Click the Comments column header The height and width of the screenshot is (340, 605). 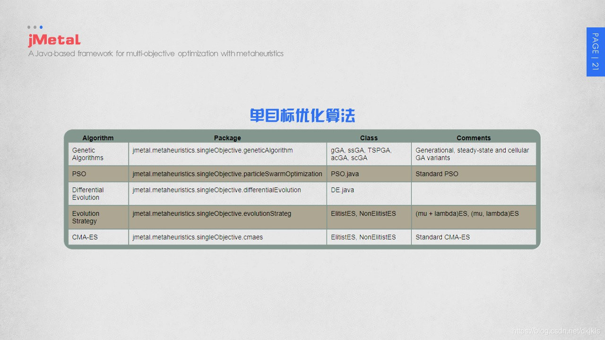(474, 138)
